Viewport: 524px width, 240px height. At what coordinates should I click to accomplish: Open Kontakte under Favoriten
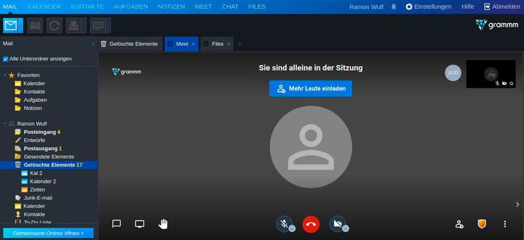(34, 92)
